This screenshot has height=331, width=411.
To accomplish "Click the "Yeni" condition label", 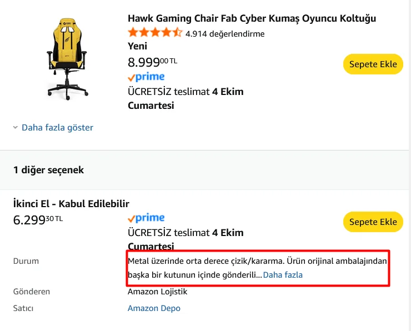I will click(137, 46).
